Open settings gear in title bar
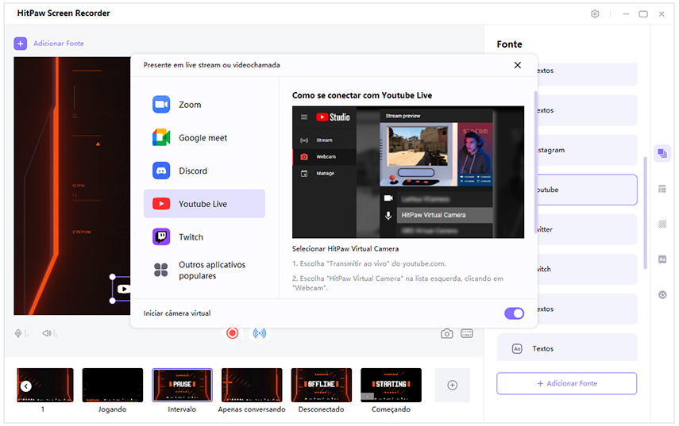This screenshot has height=426, width=679. point(595,13)
